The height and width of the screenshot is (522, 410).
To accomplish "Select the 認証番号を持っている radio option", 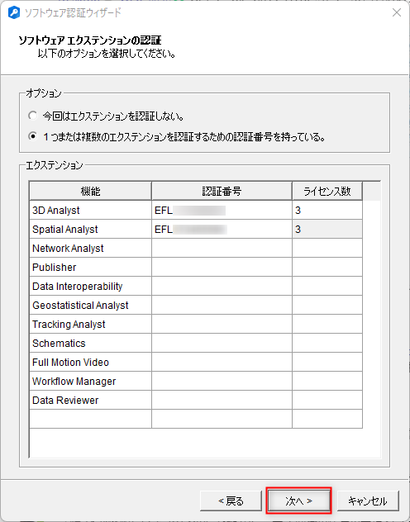I will tap(32, 136).
